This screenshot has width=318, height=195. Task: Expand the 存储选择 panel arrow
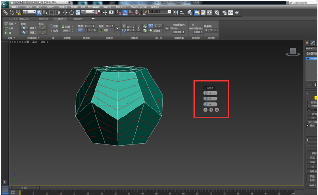[x=39, y=38]
